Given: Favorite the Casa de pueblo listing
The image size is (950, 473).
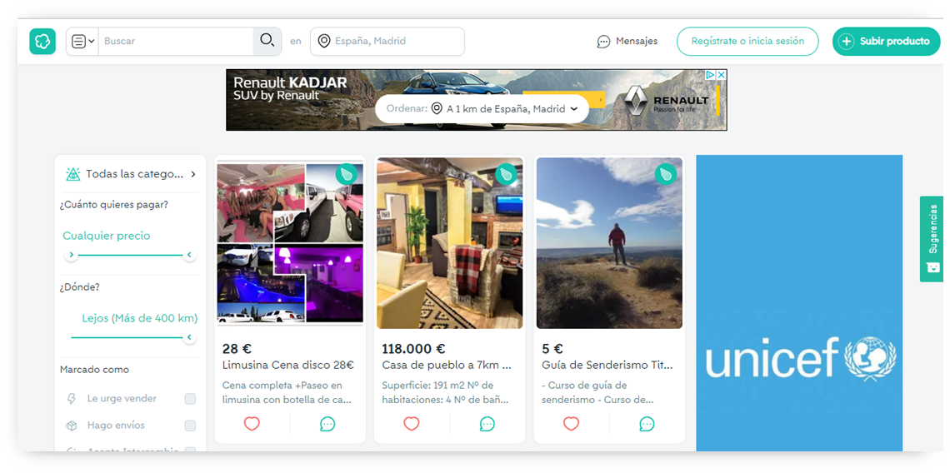Looking at the screenshot, I should click(412, 424).
